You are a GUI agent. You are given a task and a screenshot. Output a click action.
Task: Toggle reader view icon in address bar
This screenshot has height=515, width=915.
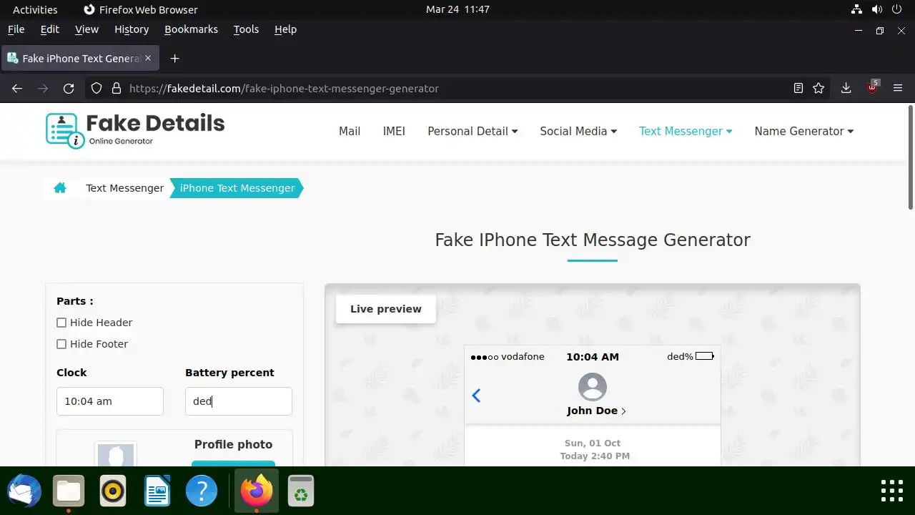click(x=798, y=89)
